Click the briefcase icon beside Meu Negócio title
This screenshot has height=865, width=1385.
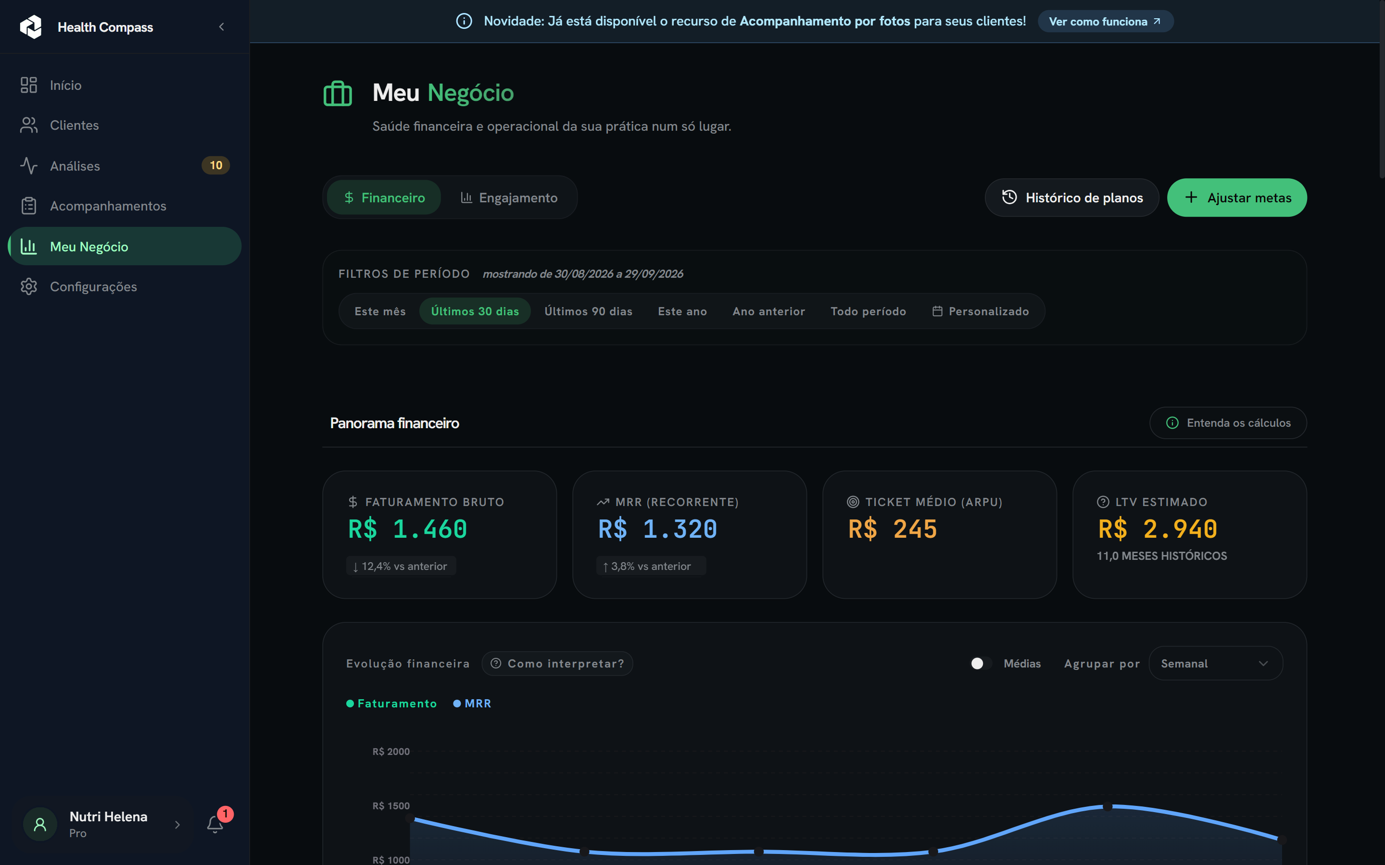tap(338, 93)
